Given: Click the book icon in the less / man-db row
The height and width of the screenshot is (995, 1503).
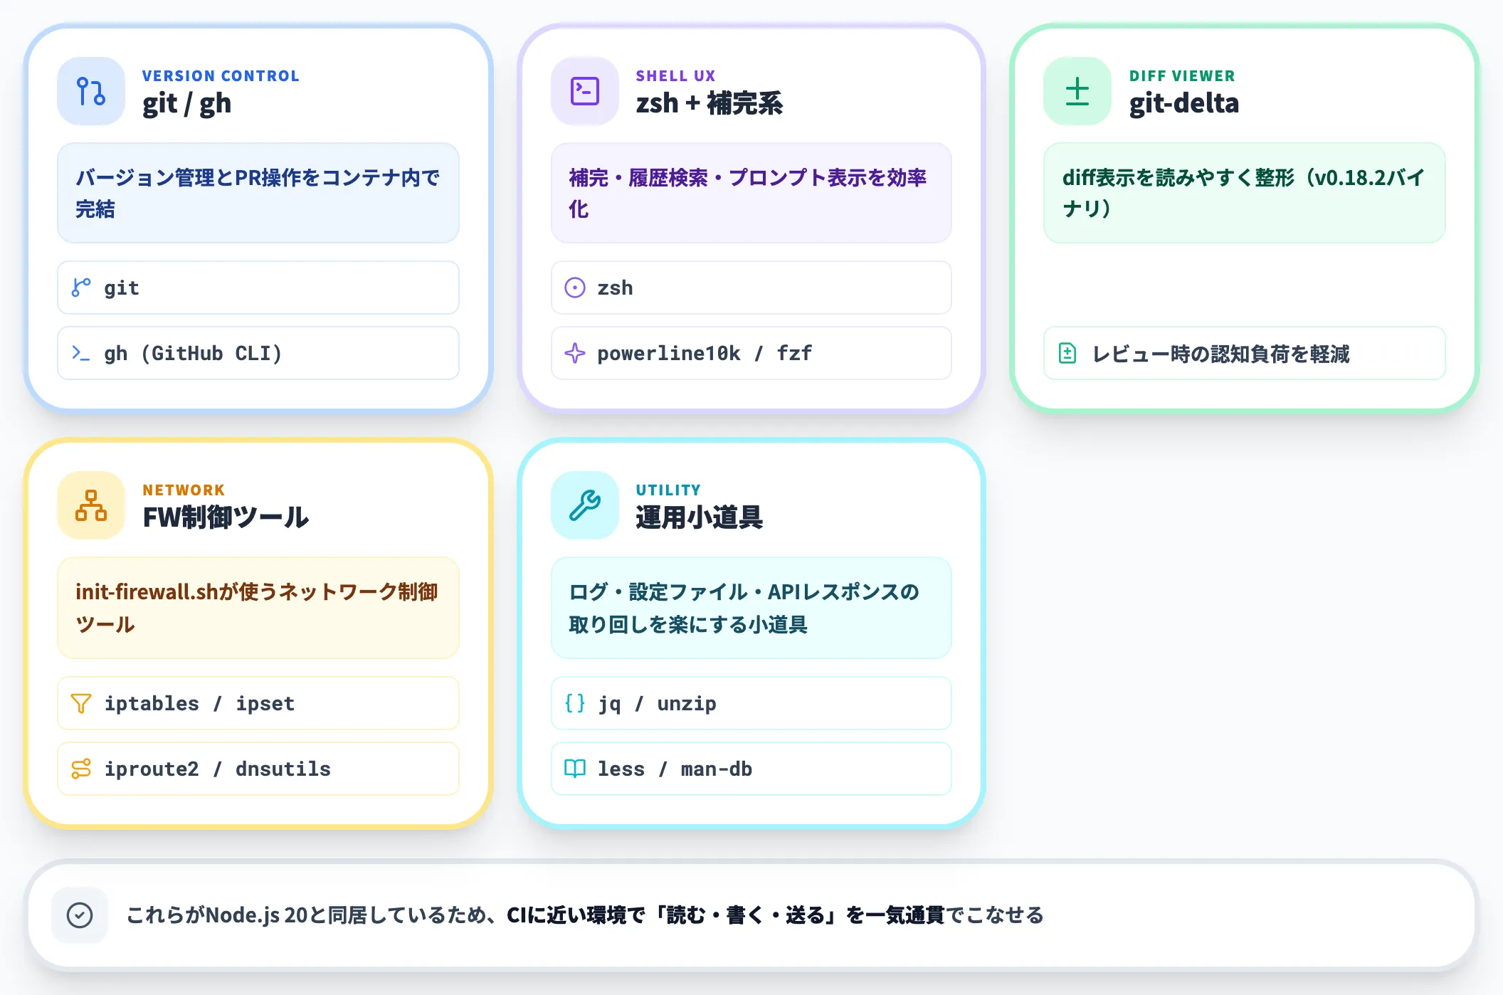Looking at the screenshot, I should click(x=575, y=769).
